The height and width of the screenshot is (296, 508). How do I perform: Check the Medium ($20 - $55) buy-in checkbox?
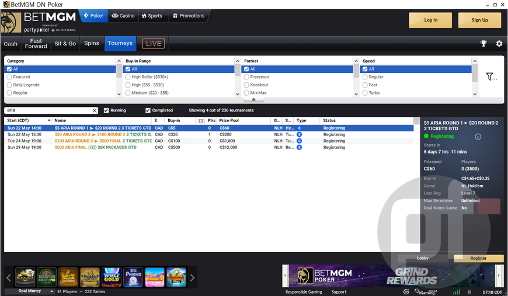point(128,93)
